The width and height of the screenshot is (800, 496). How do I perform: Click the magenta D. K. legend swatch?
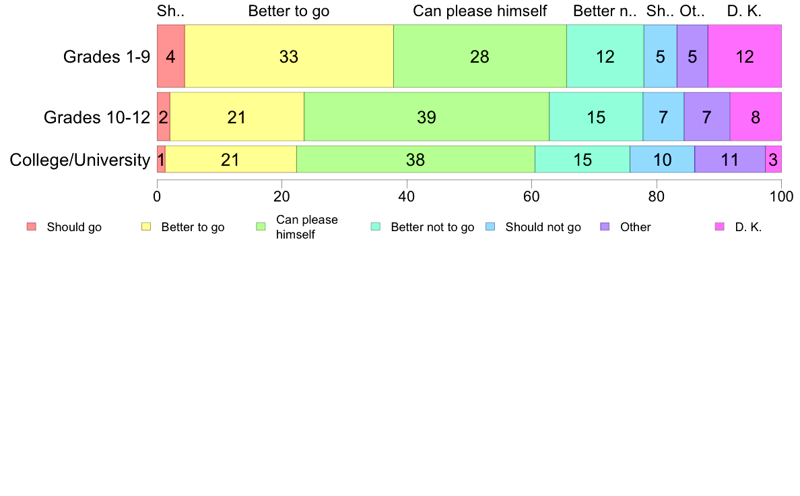[x=719, y=227]
